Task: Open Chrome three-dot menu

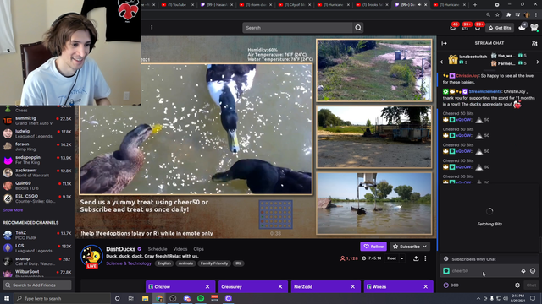Action: [536, 15]
